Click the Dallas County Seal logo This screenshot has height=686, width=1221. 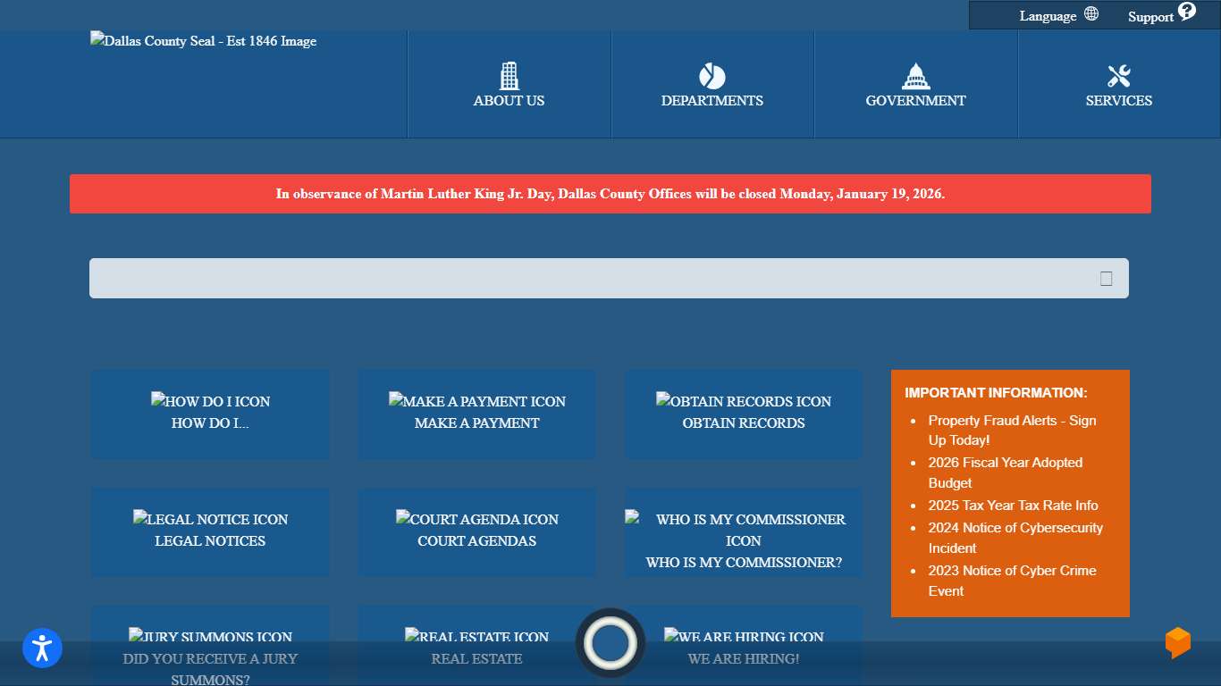click(x=203, y=41)
